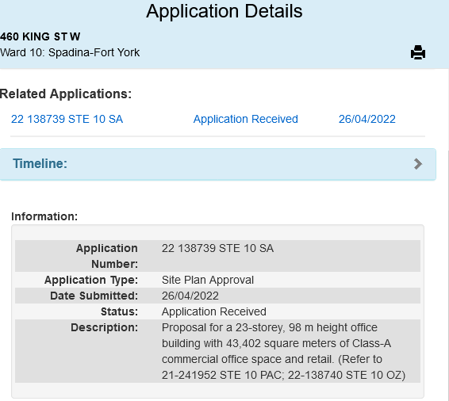Screen dimensions: 449x401
Task: Open the Timeline: panel header
Action: coord(218,164)
